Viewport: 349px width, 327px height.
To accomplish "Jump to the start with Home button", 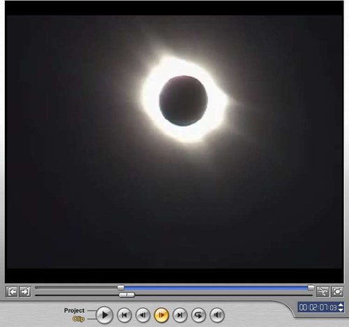I will click(124, 315).
